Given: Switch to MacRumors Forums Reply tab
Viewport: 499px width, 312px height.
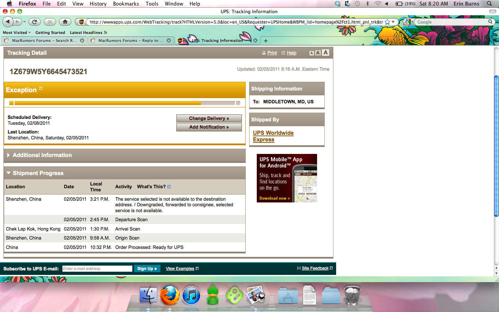Looking at the screenshot, I should 130,41.
